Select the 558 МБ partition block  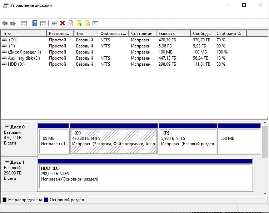point(239,141)
